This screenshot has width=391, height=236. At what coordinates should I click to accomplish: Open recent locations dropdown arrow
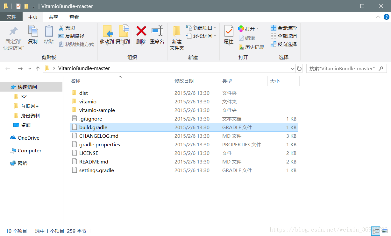tap(30, 69)
